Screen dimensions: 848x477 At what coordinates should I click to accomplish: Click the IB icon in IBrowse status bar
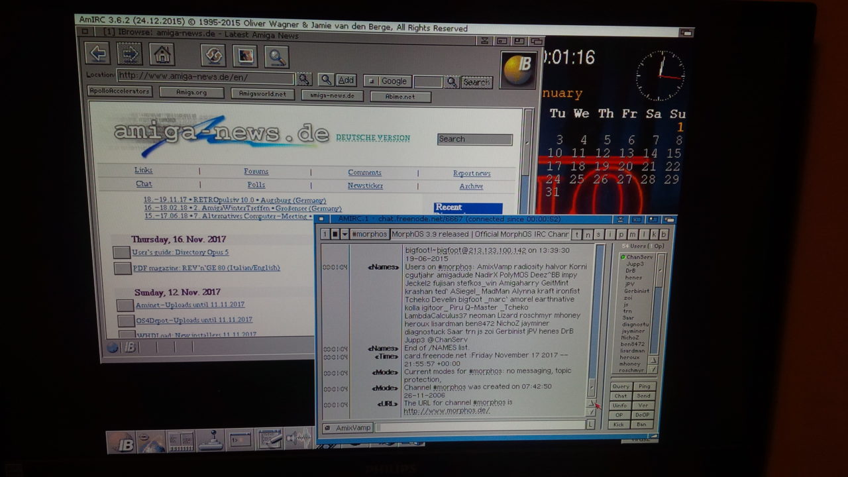(130, 347)
